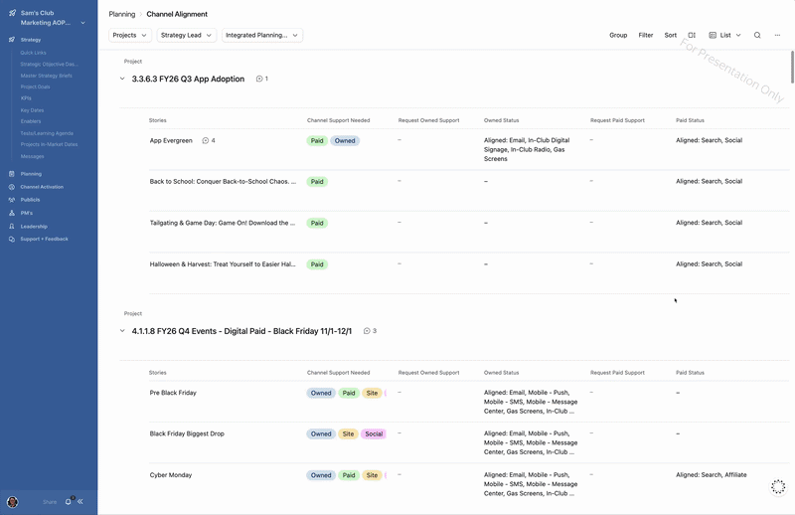
Task: Toggle the side panel layout icon beside Sort
Action: pos(692,35)
